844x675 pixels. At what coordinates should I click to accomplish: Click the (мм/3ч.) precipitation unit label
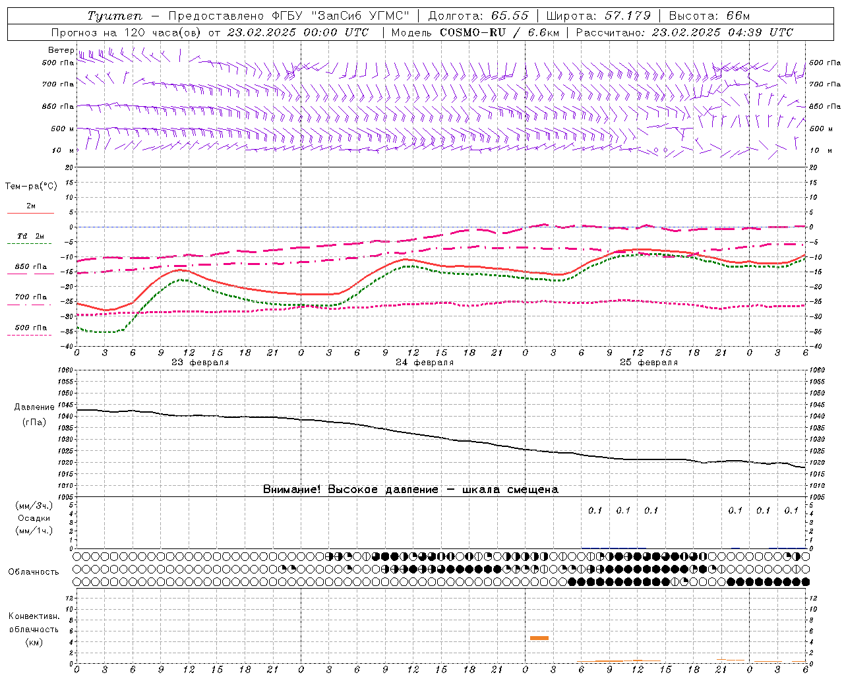point(34,506)
